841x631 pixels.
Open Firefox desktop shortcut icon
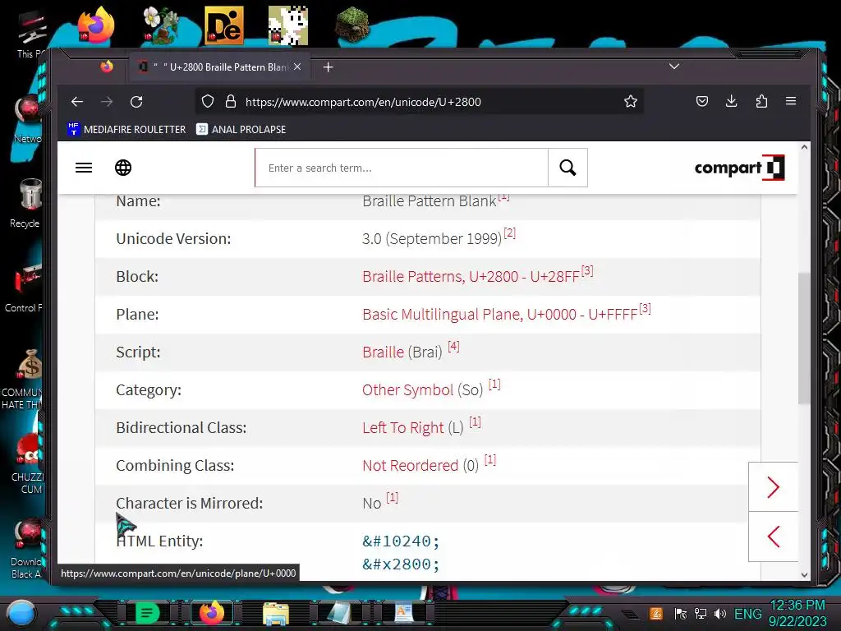pyautogui.click(x=96, y=25)
